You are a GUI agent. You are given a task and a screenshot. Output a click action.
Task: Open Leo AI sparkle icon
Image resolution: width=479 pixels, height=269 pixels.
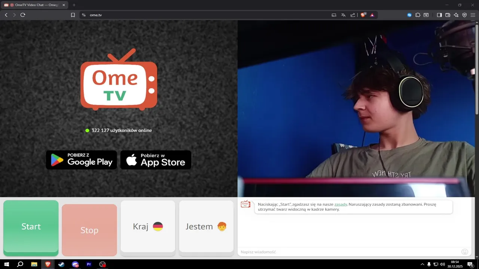point(456,15)
